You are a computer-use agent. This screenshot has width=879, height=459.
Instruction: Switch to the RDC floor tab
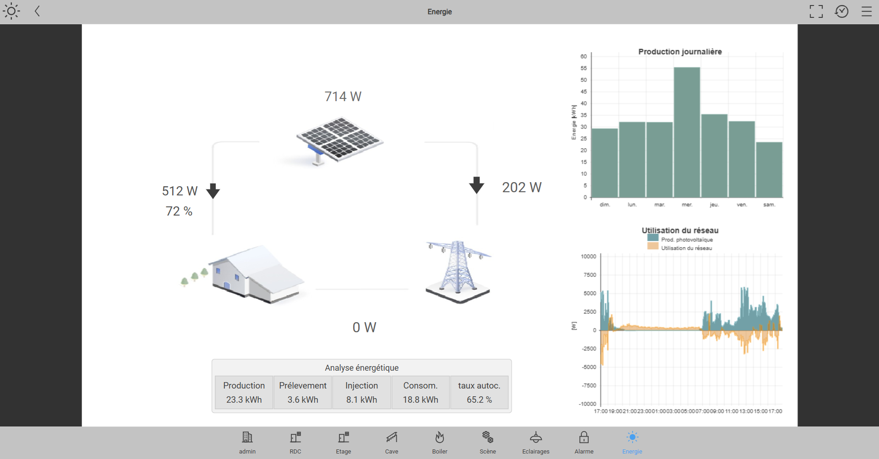pyautogui.click(x=295, y=443)
